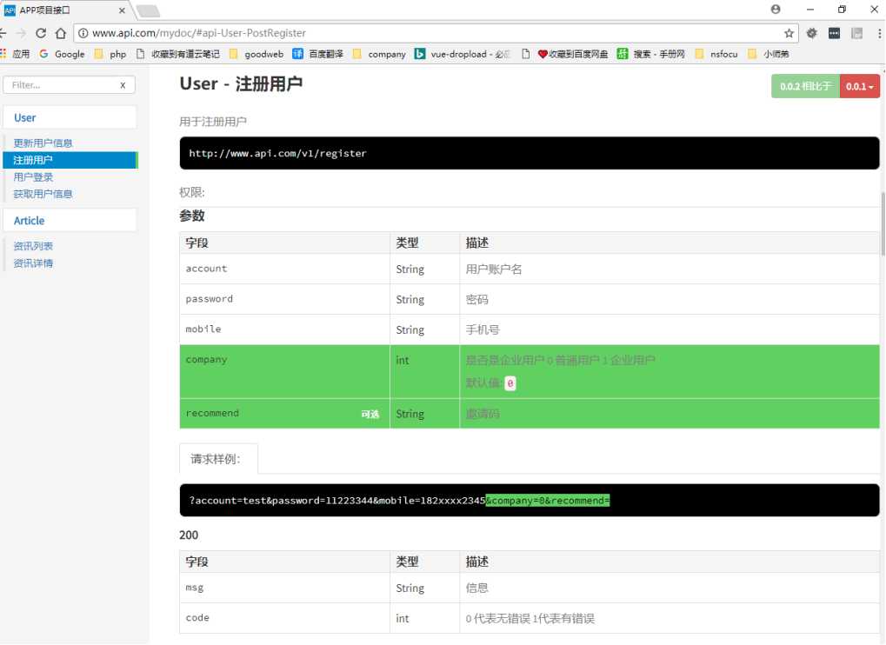Open the Apps (应用) bookmarks shortcut
The height and width of the screenshot is (645, 886).
point(16,54)
